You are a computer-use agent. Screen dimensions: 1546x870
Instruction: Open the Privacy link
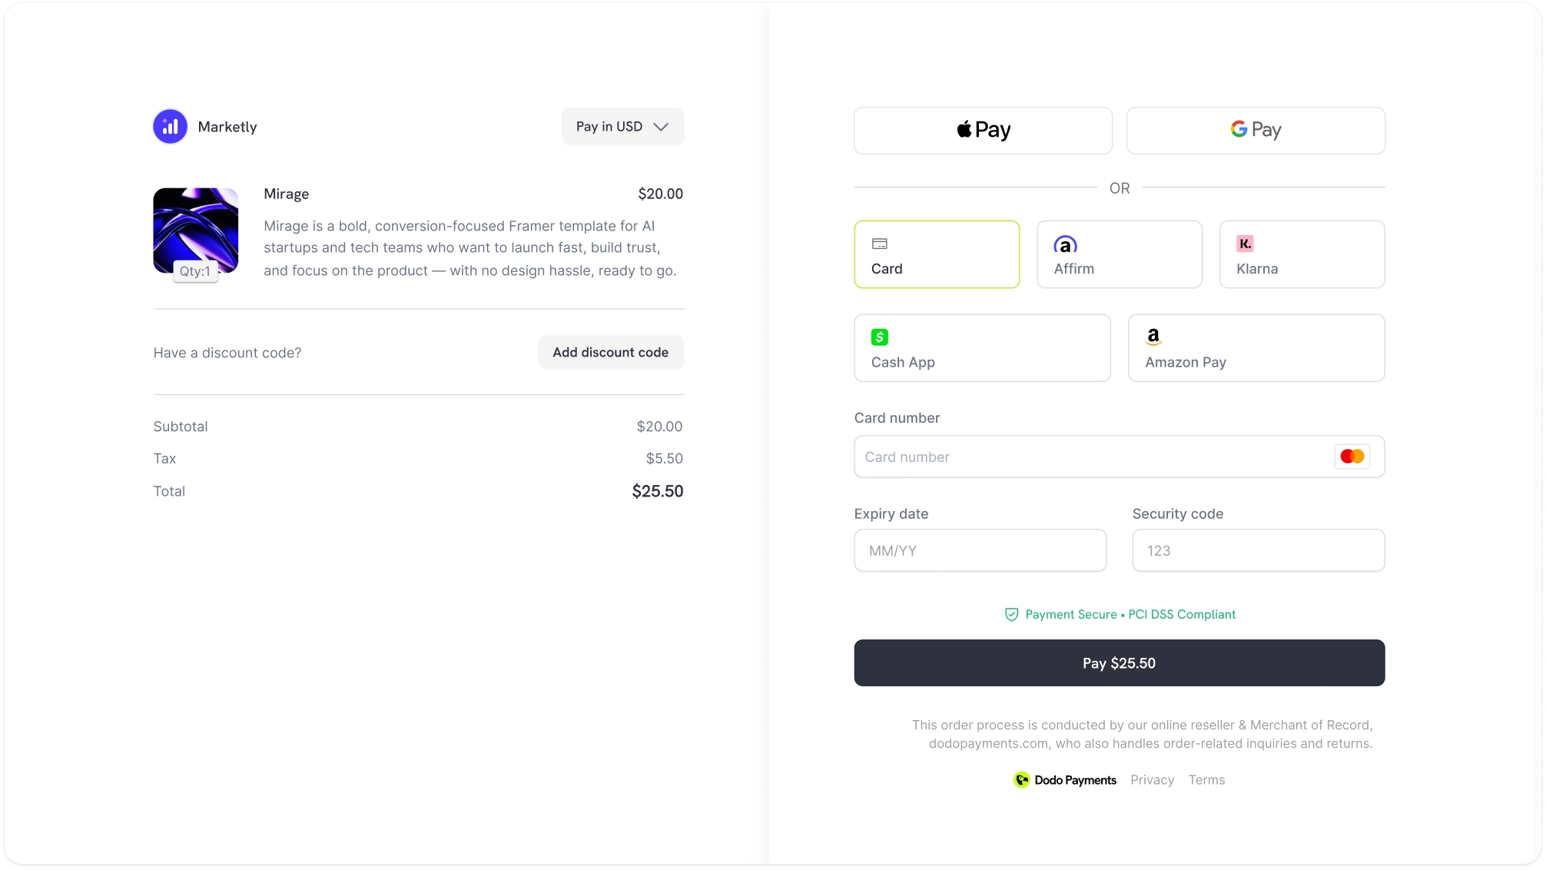tap(1152, 779)
